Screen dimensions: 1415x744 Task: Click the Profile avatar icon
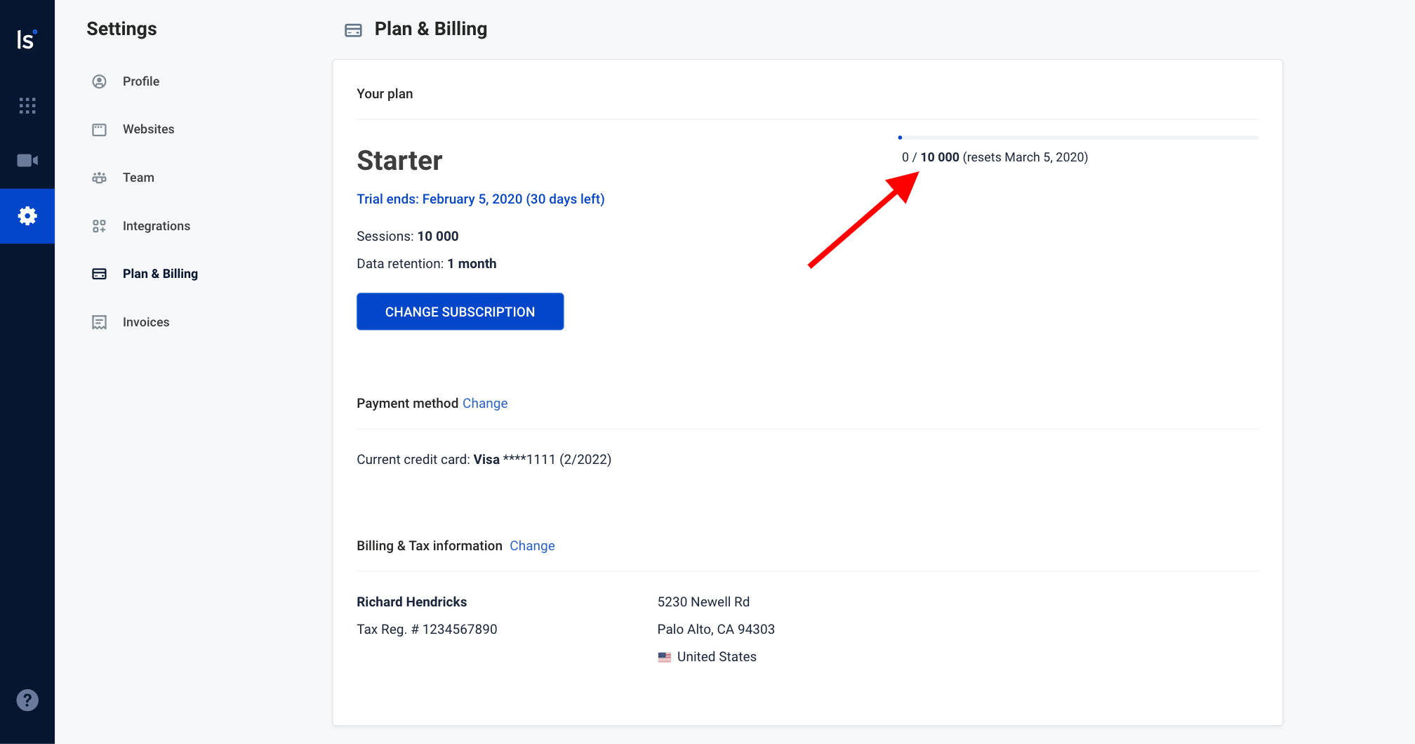(98, 81)
